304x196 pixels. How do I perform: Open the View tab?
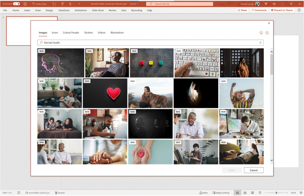click(124, 10)
